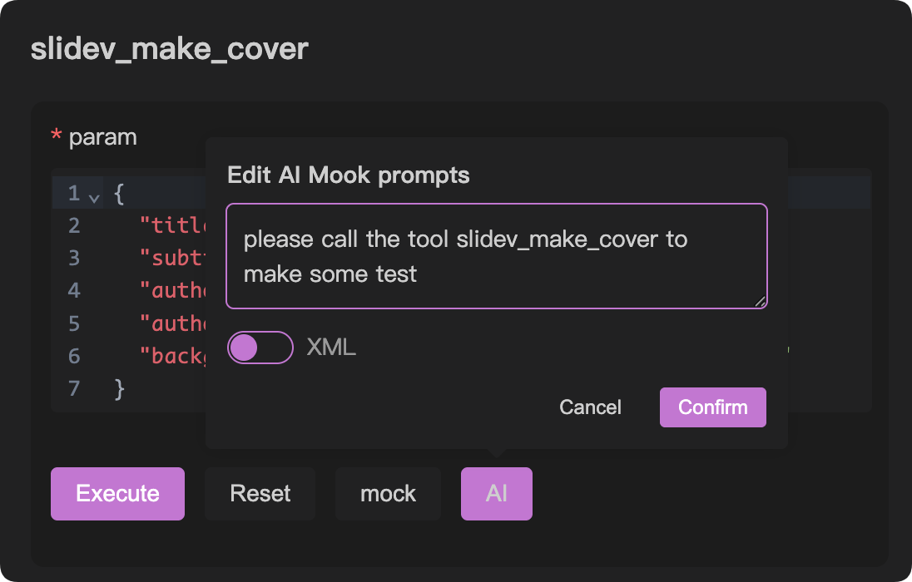
Task: Click the opening brace on line 1
Action: (x=119, y=195)
